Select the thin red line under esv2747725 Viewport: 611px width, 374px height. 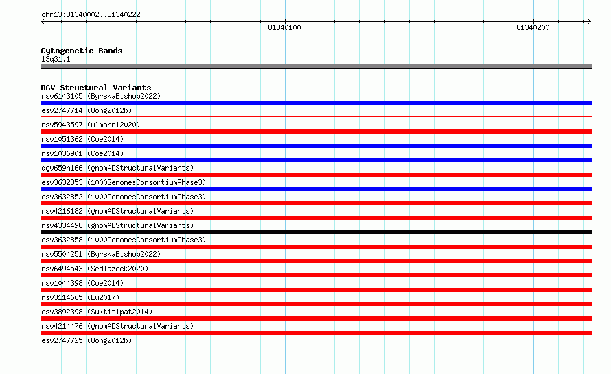316,347
